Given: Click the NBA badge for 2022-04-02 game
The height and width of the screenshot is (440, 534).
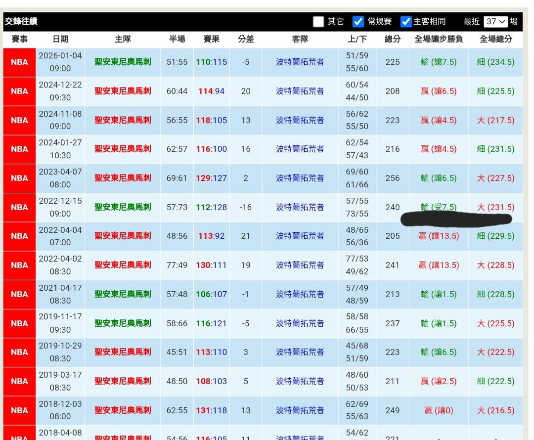Looking at the screenshot, I should [19, 265].
